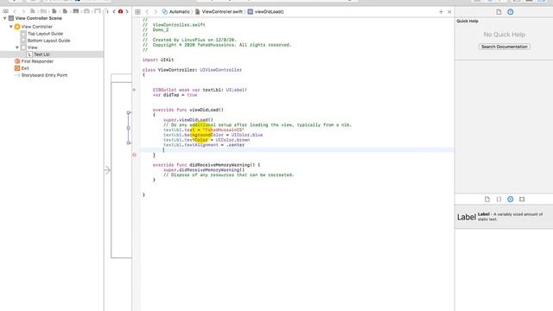
Task: Click 'override func didReceiveMemoryWarning()' line
Action: point(207,165)
